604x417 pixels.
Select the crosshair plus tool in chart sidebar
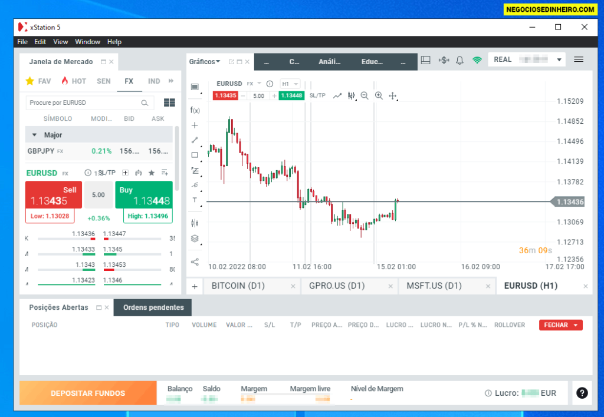click(195, 125)
